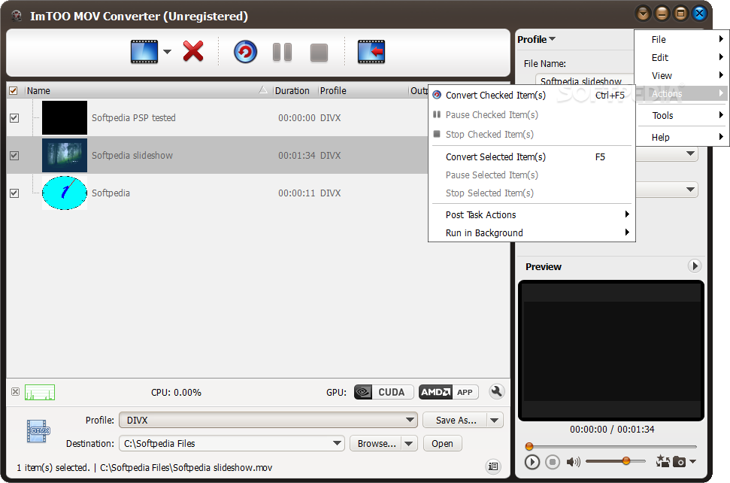Select the black Softpedia PSP tested thumbnail

pos(64,118)
